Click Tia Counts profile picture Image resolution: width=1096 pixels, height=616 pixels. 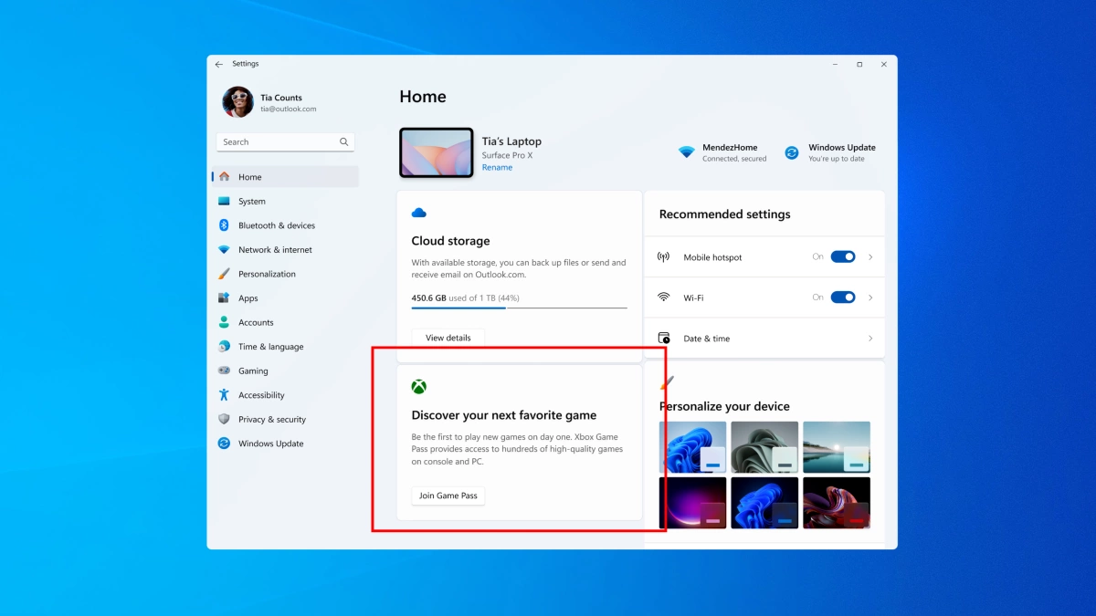[x=237, y=102]
